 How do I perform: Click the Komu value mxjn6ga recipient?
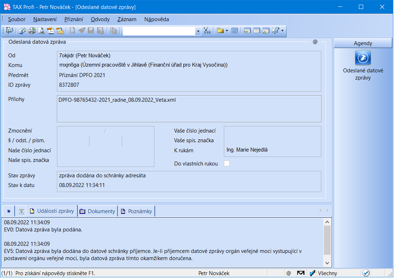[x=143, y=65]
